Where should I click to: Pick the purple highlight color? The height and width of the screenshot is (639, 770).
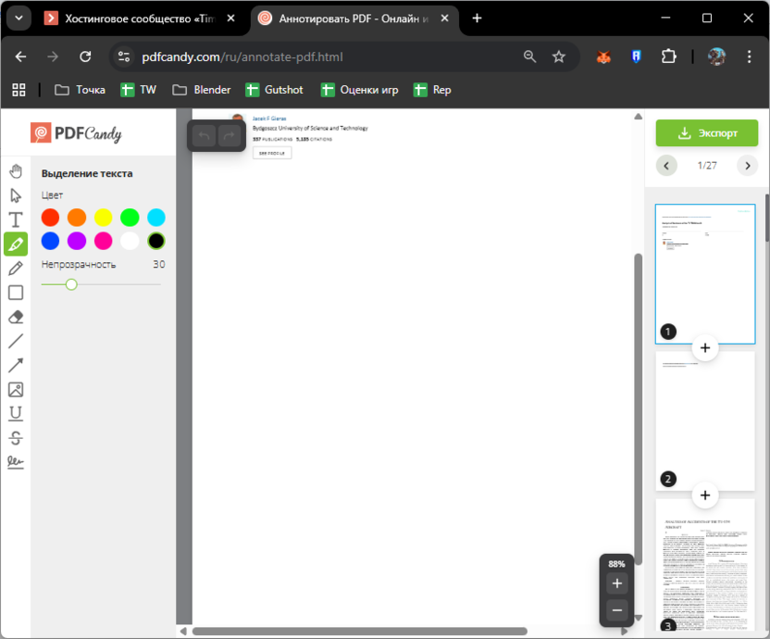coord(77,241)
